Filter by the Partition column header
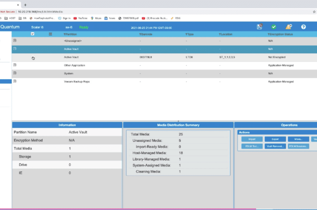This screenshot has width=317, height=210. click(70, 34)
